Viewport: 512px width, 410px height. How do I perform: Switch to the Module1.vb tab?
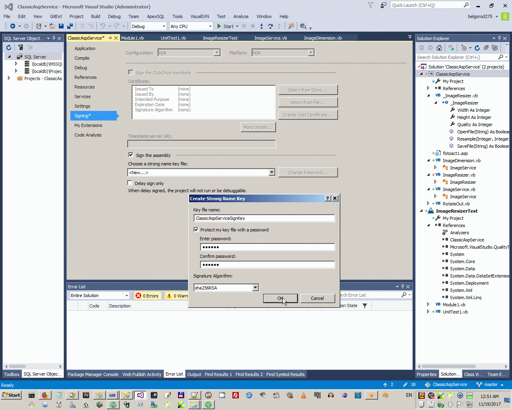132,38
